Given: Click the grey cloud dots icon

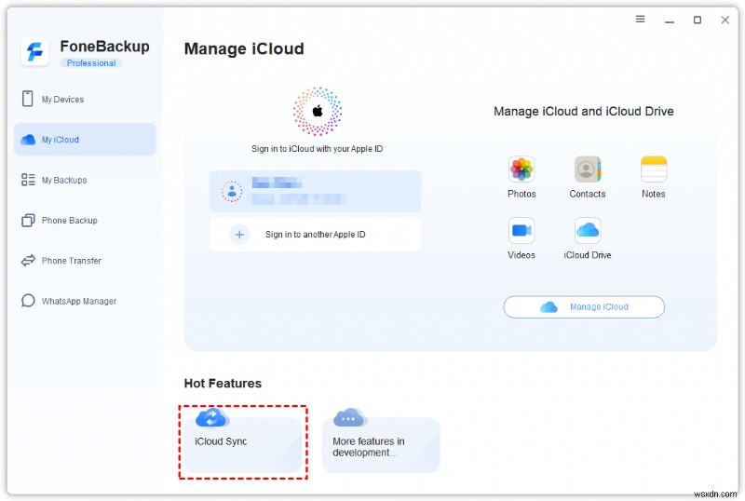Looking at the screenshot, I should pos(350,418).
